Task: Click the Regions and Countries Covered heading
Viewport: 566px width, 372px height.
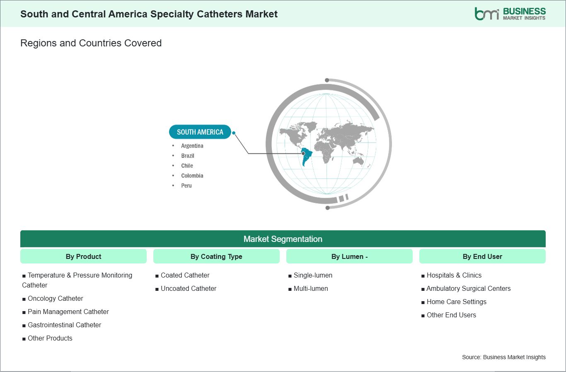Action: coord(91,43)
